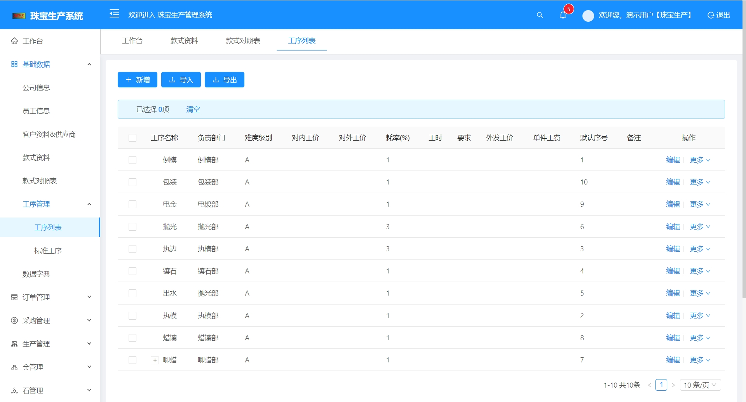Click the 清空 clear selection link
This screenshot has width=746, height=402.
193,110
